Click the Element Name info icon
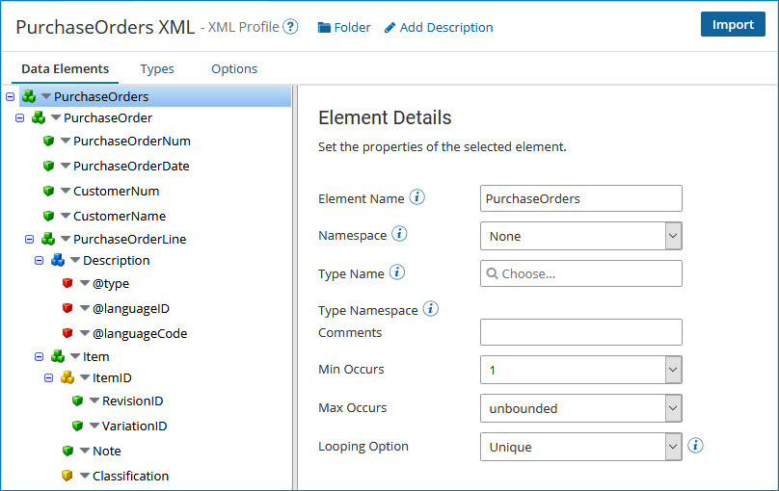Screen dimensions: 779x491 pos(416,197)
